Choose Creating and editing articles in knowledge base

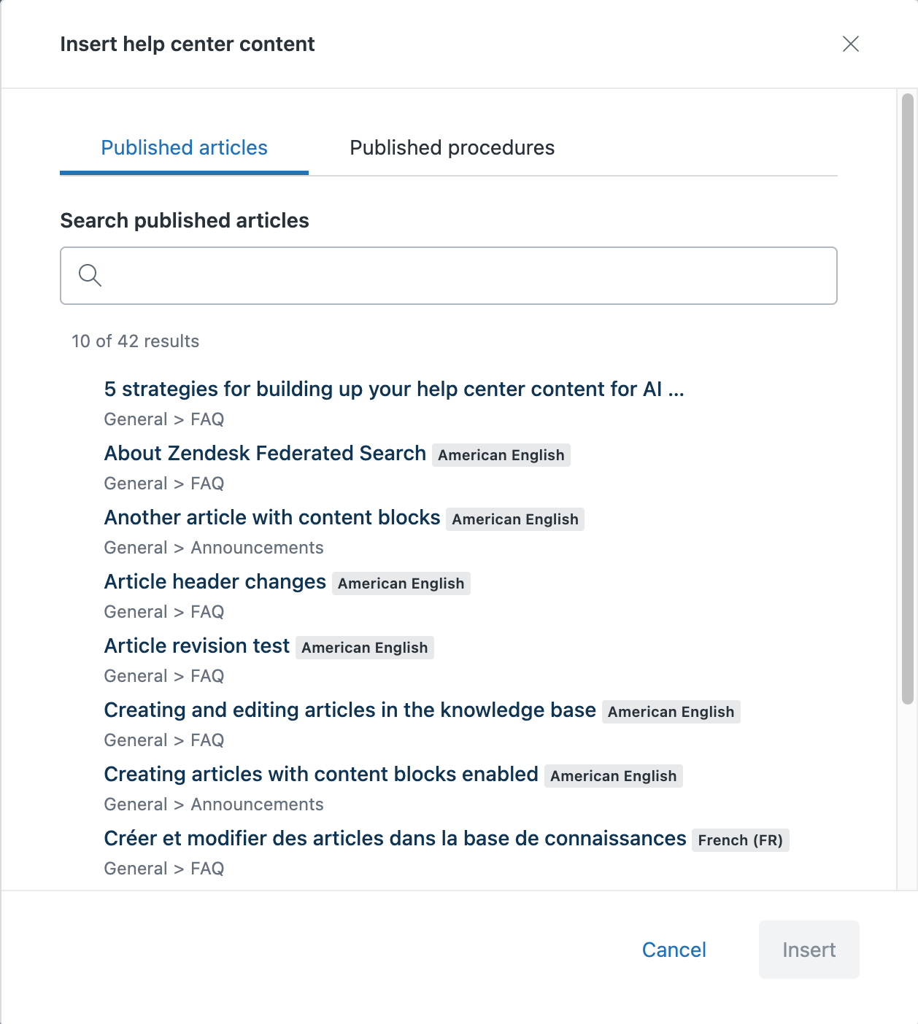[x=350, y=710]
